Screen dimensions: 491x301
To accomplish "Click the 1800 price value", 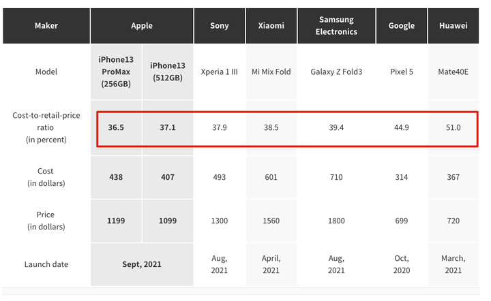I will click(336, 221).
